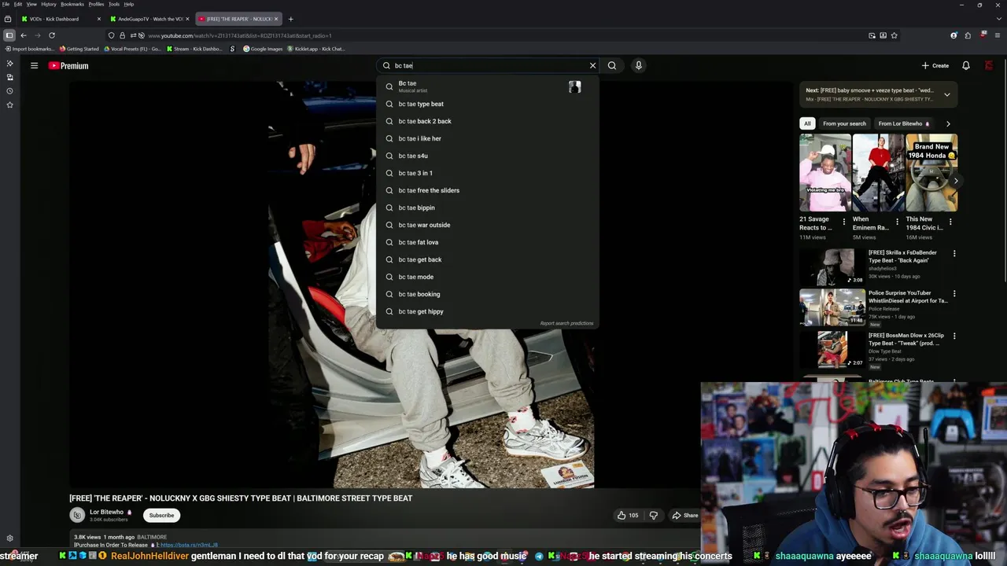The image size is (1007, 566).
Task: Select suggestion 'bc tae s4u'
Action: click(x=488, y=156)
